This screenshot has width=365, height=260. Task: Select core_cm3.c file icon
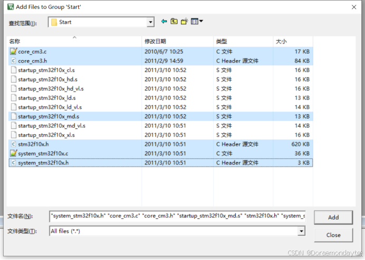tap(14, 52)
